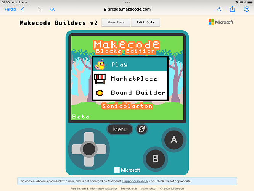Restart the simulator with the refresh button

tap(141, 129)
